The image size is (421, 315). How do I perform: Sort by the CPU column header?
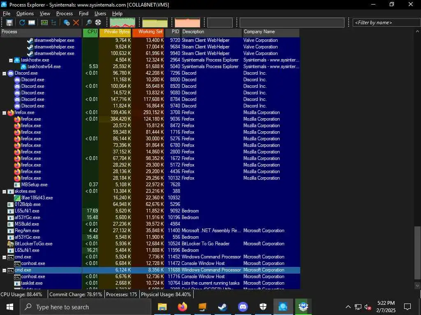click(x=91, y=32)
